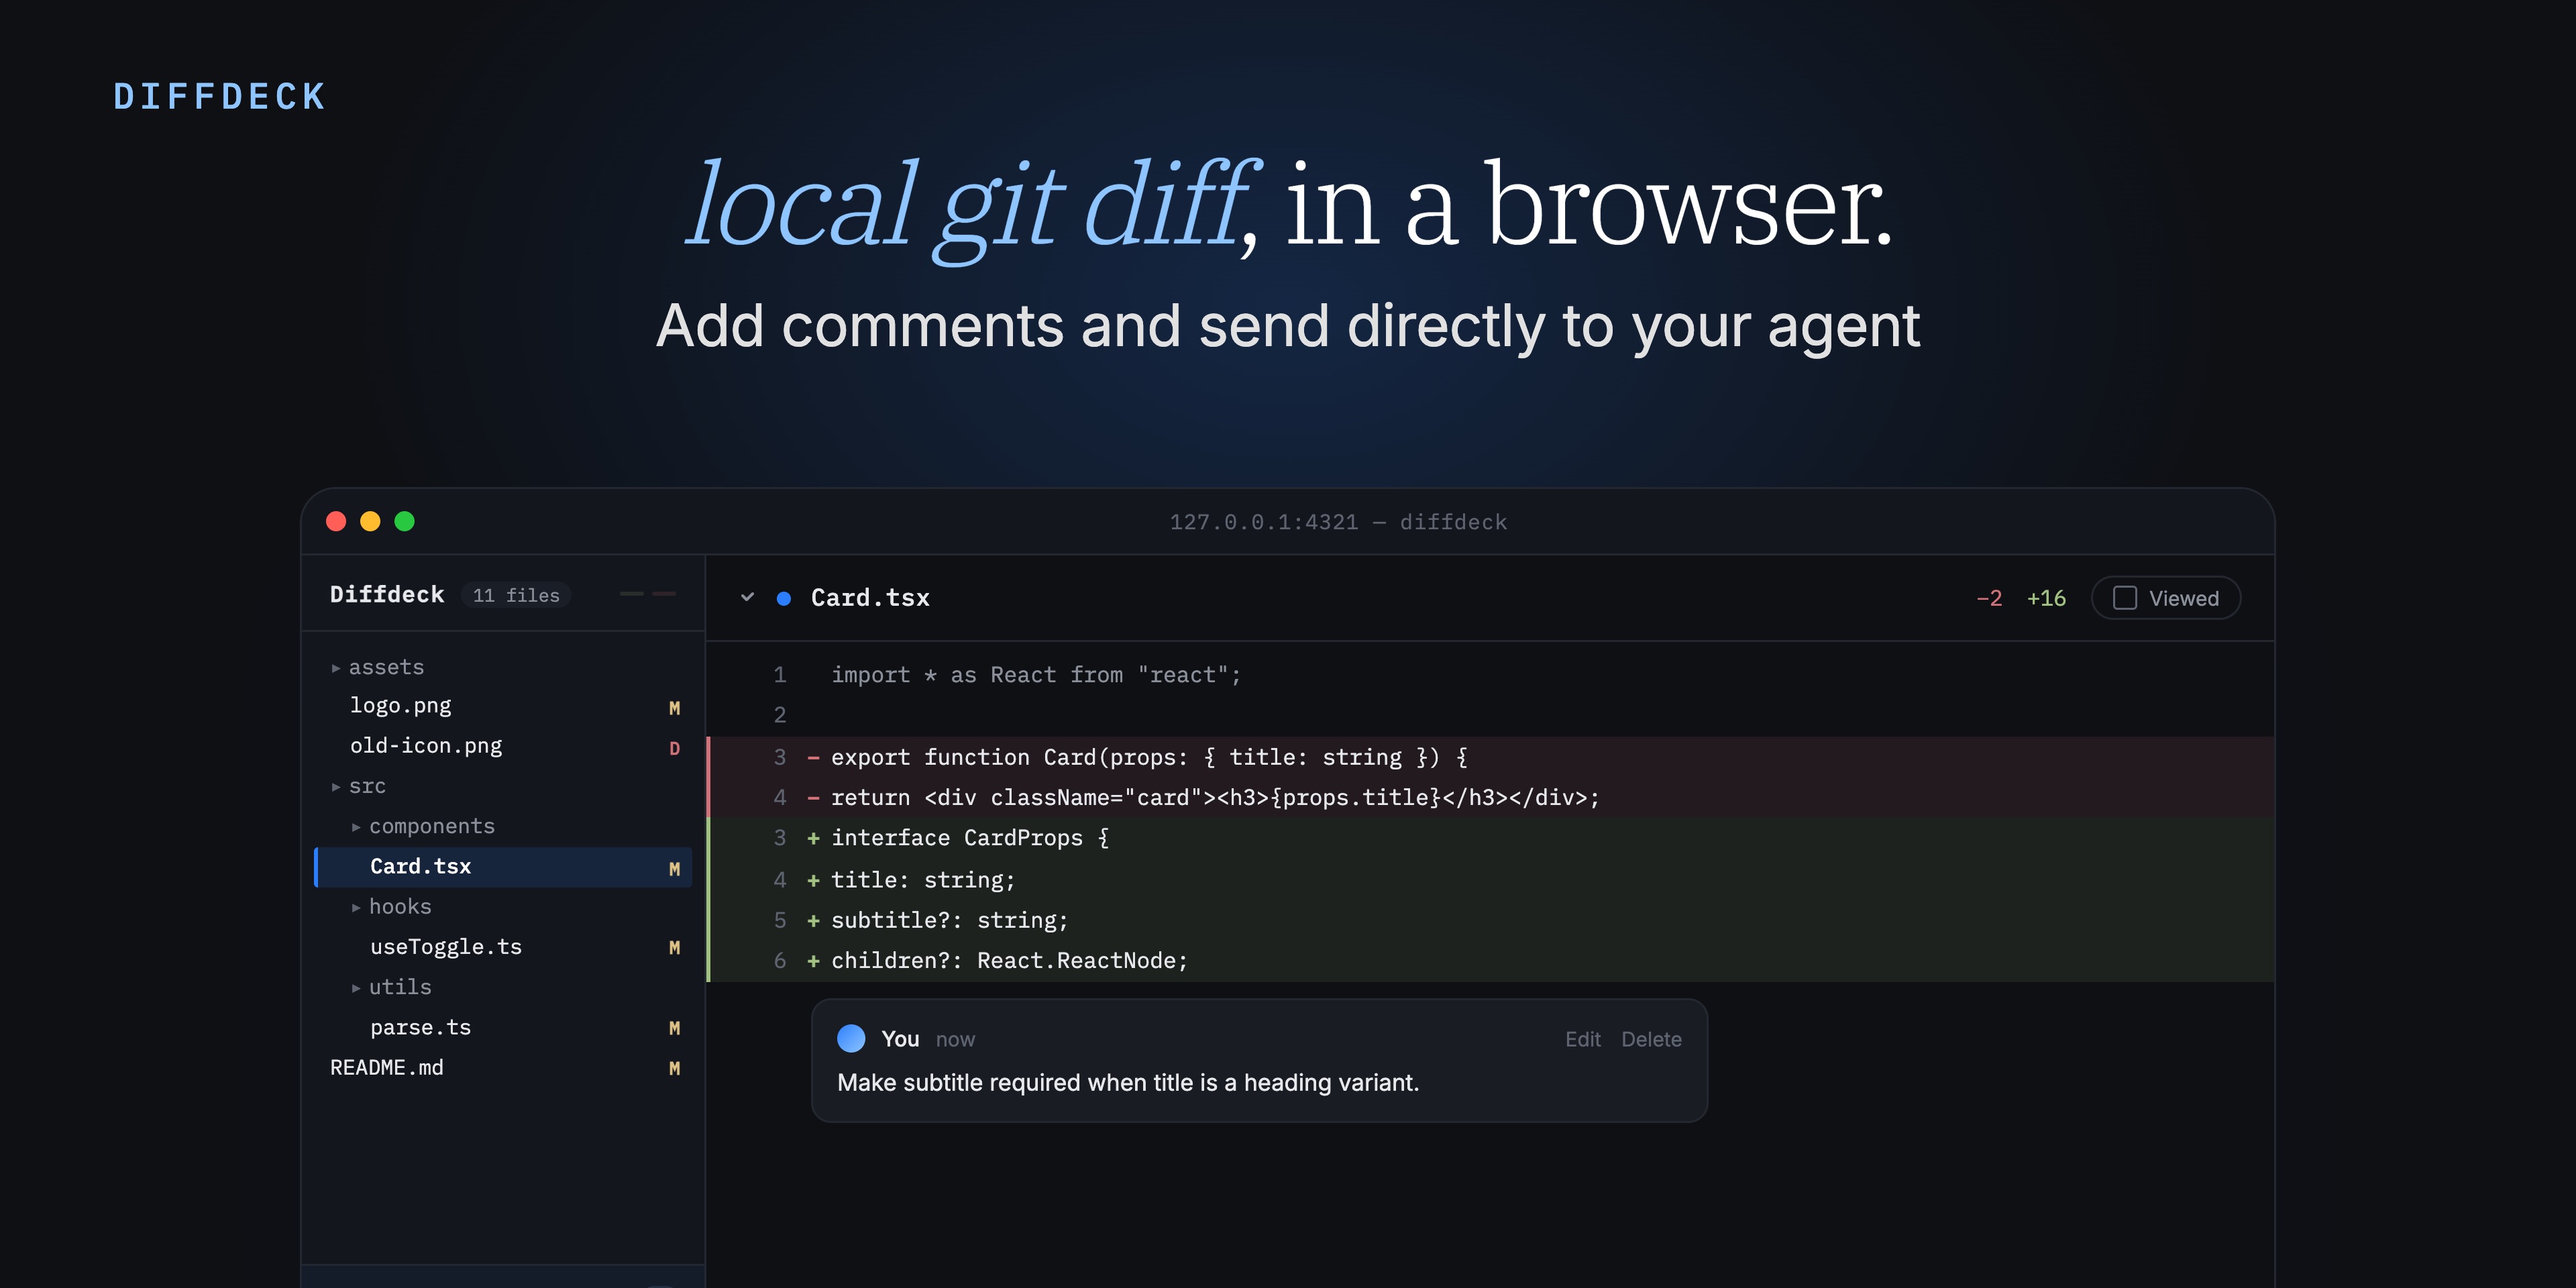
Task: Click the 'now' comment timestamp
Action: [x=955, y=1040]
